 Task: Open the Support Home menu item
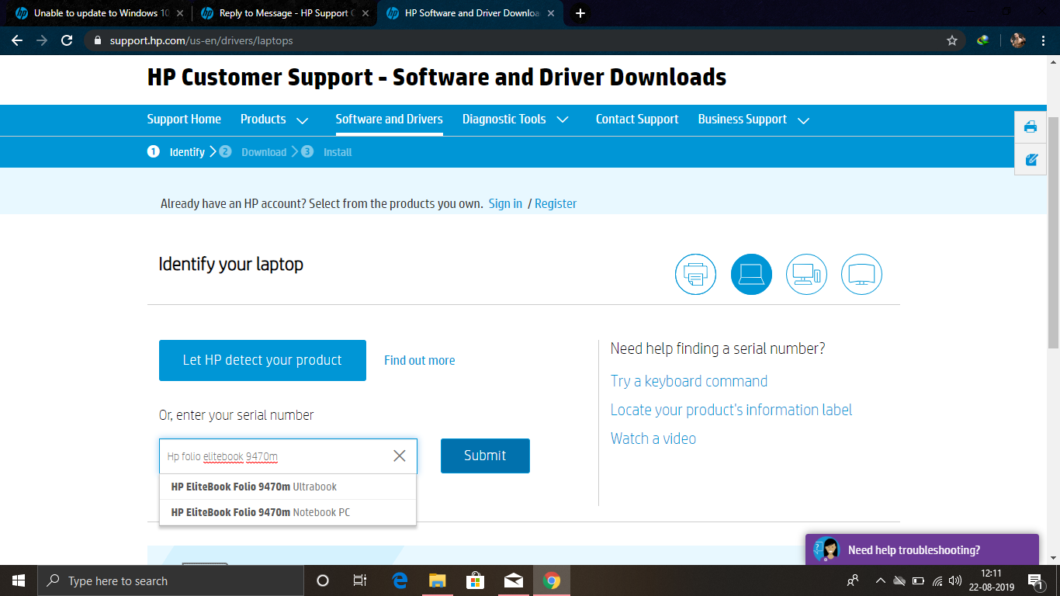click(184, 120)
